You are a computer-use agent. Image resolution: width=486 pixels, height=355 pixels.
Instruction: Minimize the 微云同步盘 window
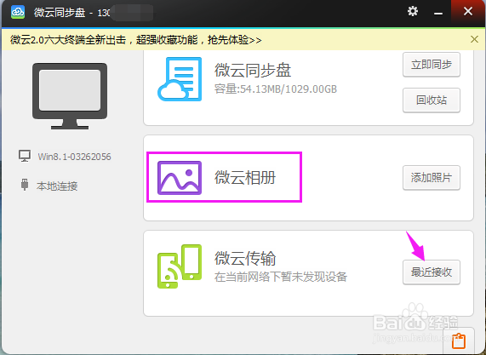[x=438, y=13]
